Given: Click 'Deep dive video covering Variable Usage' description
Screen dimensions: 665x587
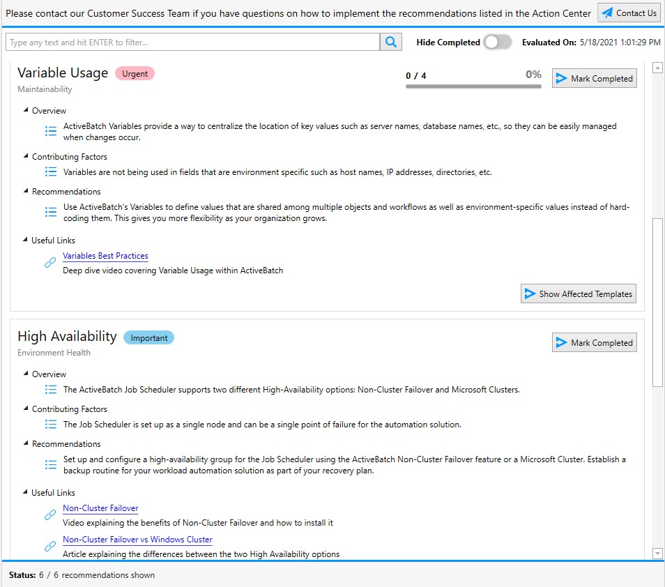Looking at the screenshot, I should coord(173,270).
